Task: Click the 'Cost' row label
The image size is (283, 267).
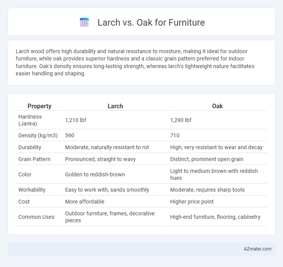Action: 24,202
